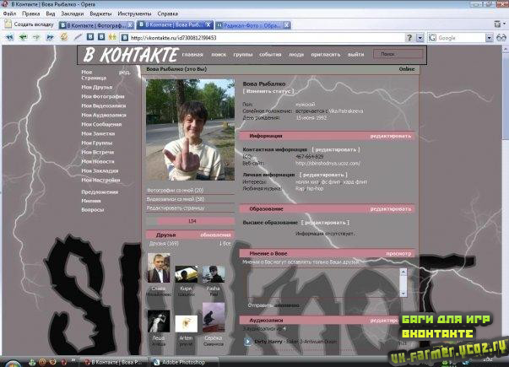Open the Adobe Photoshop taskbar button
The image size is (509, 367).
[x=183, y=362]
